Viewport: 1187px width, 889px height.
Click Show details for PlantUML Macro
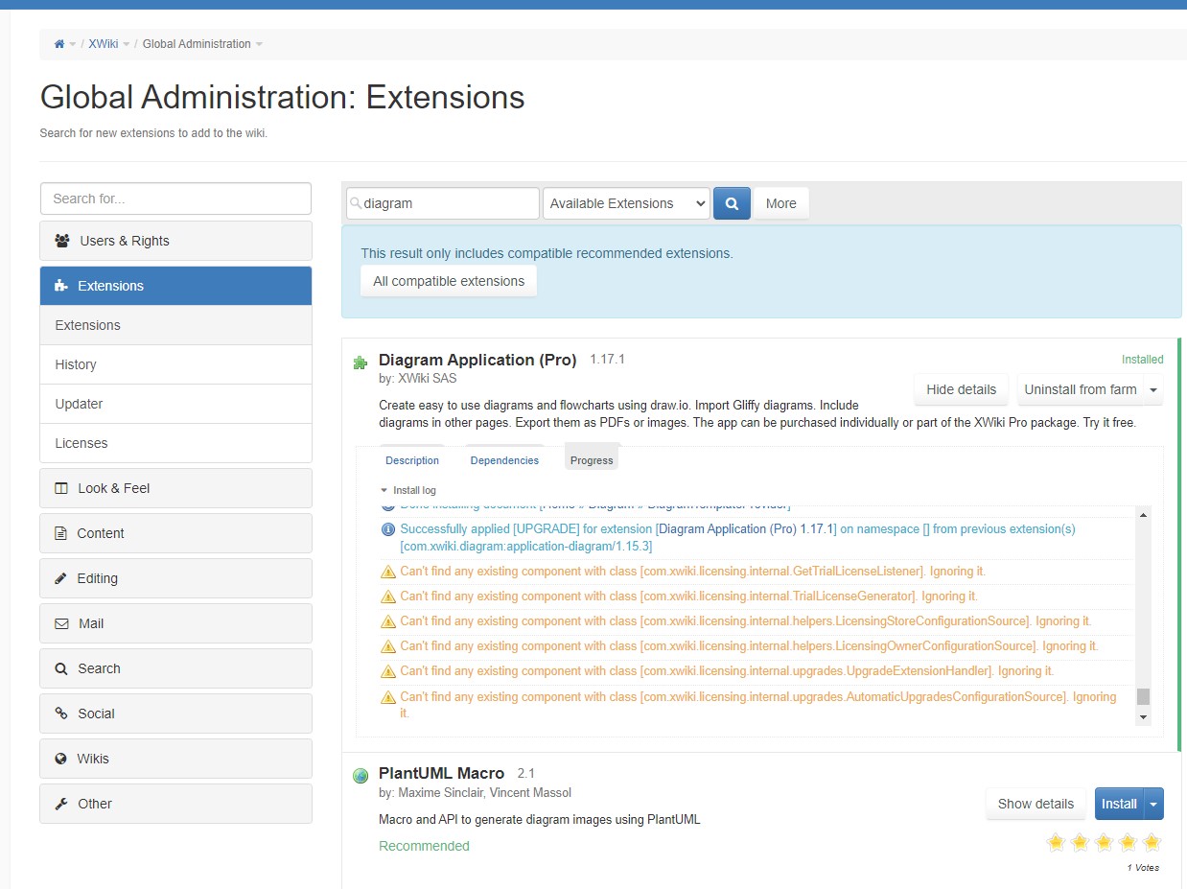(x=1036, y=804)
